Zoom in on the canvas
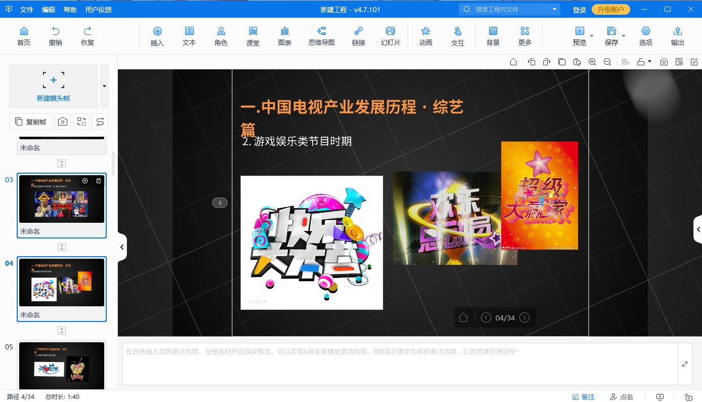This screenshot has width=702, height=402. tap(592, 62)
